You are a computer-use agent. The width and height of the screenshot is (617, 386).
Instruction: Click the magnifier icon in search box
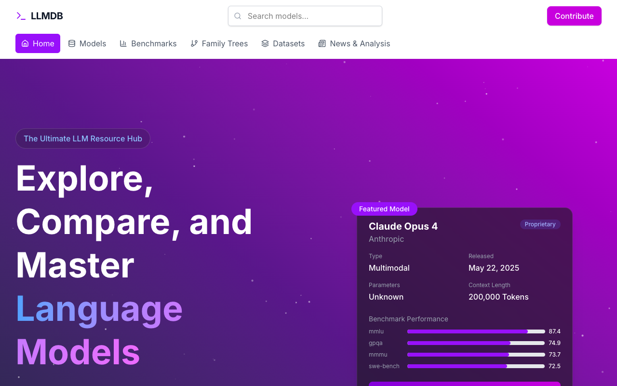(x=238, y=16)
